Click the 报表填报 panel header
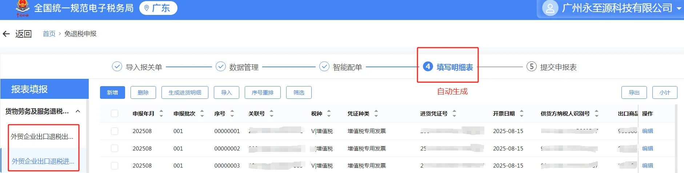This screenshot has height=173, width=684. (x=44, y=89)
